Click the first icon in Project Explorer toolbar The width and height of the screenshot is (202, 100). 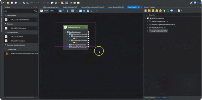[146, 11]
